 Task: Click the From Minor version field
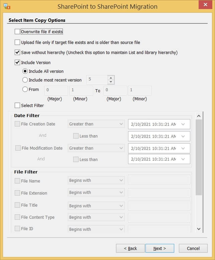click(81, 90)
